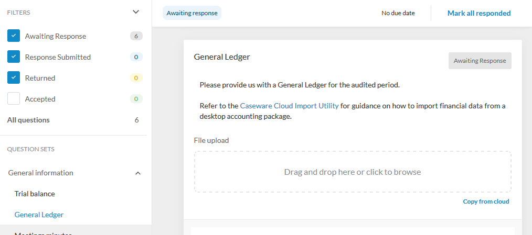Image resolution: width=532 pixels, height=235 pixels.
Task: Click the Response Submitted count badge
Action: [136, 57]
